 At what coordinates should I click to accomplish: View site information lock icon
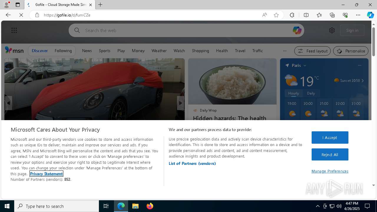(37, 15)
